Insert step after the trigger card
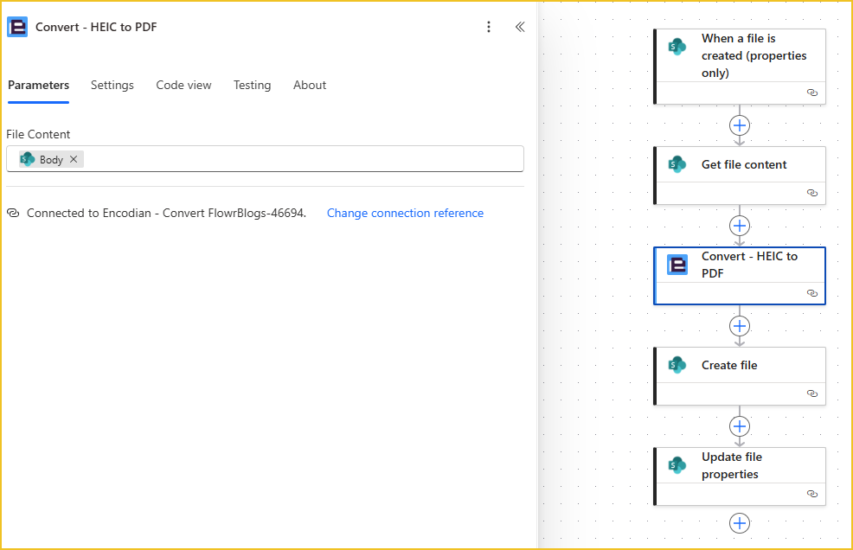Image resolution: width=853 pixels, height=550 pixels. click(x=740, y=125)
